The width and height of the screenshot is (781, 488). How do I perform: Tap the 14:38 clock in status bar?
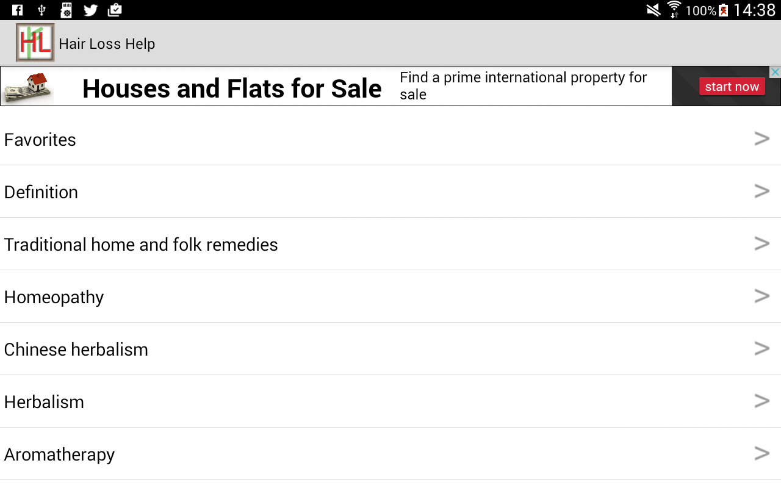click(754, 10)
